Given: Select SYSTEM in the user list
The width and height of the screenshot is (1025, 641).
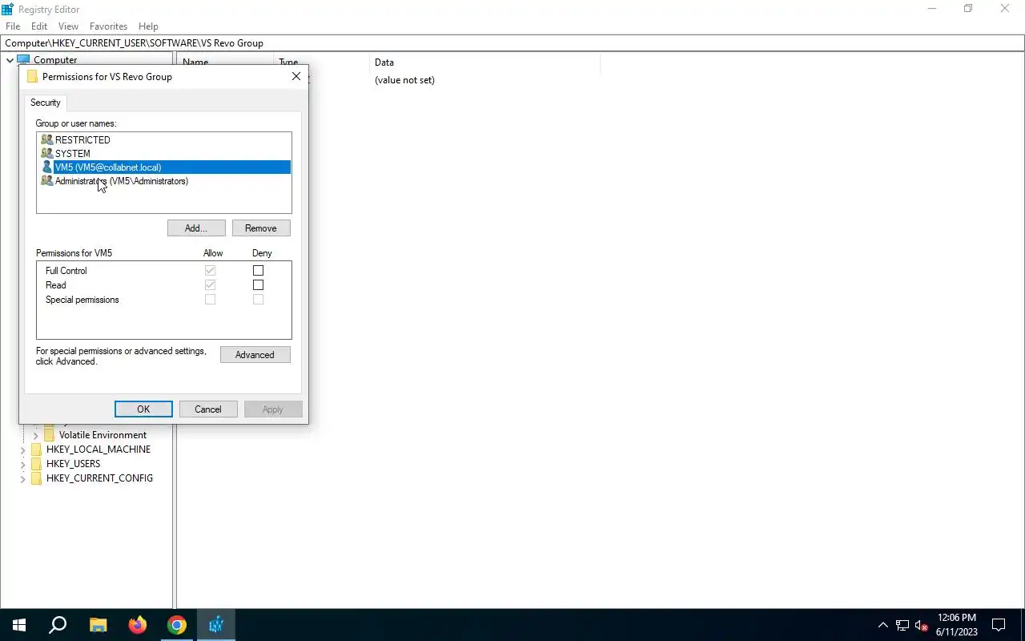Looking at the screenshot, I should (73, 153).
